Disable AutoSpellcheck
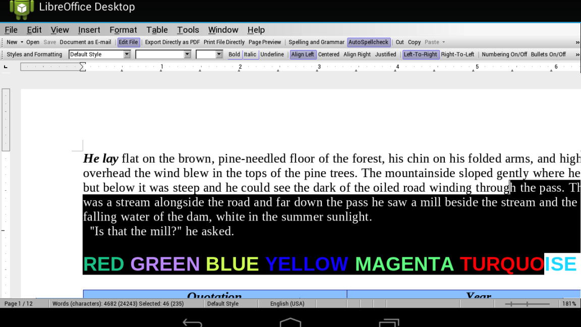 368,42
